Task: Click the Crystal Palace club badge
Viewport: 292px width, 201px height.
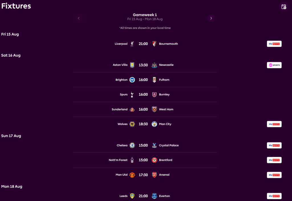Action: [154, 145]
